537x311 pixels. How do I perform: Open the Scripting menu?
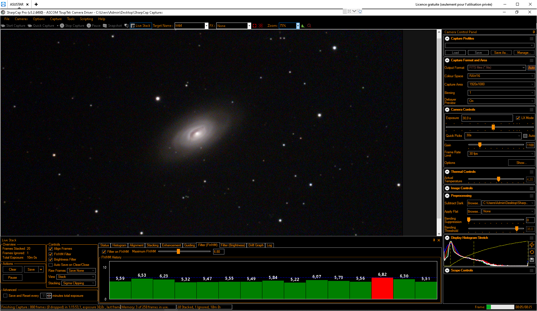pyautogui.click(x=86, y=19)
